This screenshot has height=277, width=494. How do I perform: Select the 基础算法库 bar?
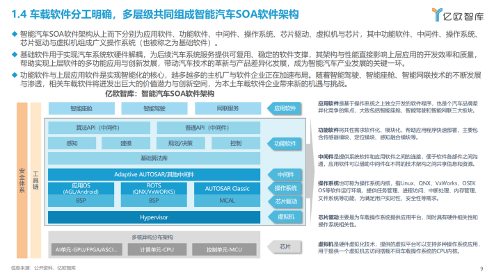click(154, 158)
